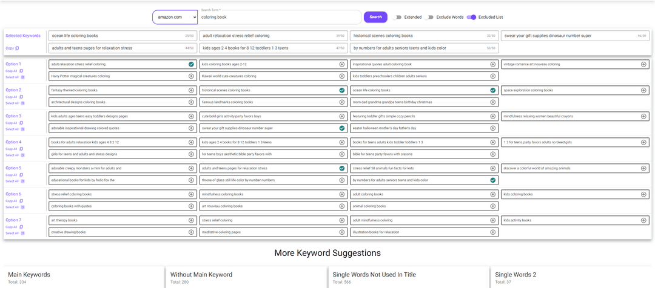
Task: Add 'mindfulness coloring books' using plus icon
Action: pos(341,194)
